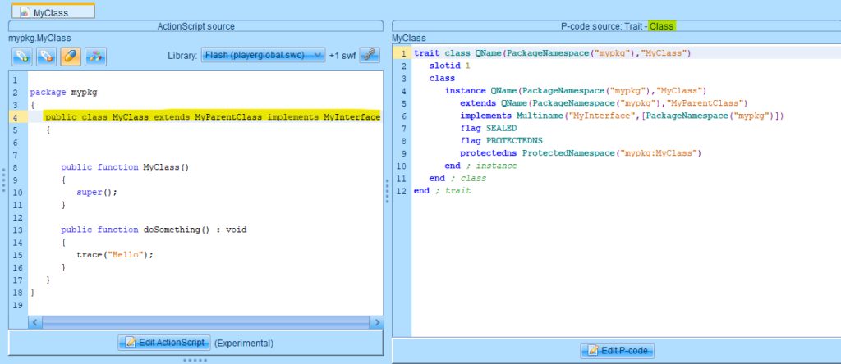Click the "extends QName" MyParentClass line
The width and height of the screenshot is (841, 364).
click(x=604, y=103)
